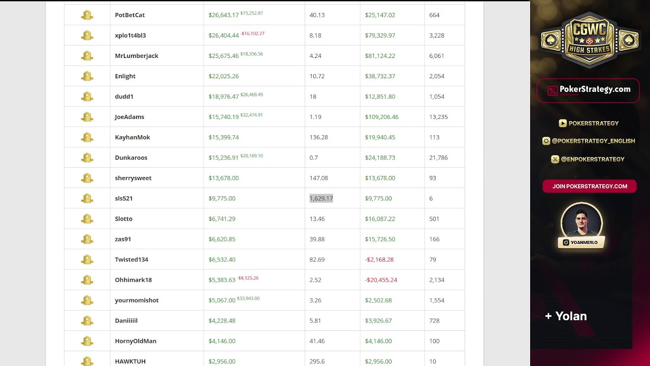Click the highlighted 1,629.17 cell
Viewport: 650px width, 366px height.
[x=321, y=198]
